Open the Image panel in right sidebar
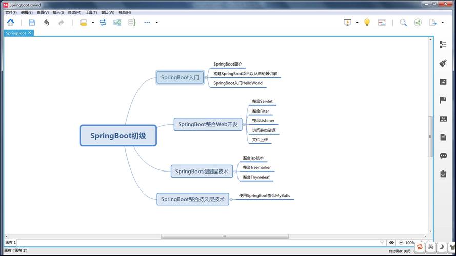This screenshot has width=456, height=256. (x=443, y=82)
